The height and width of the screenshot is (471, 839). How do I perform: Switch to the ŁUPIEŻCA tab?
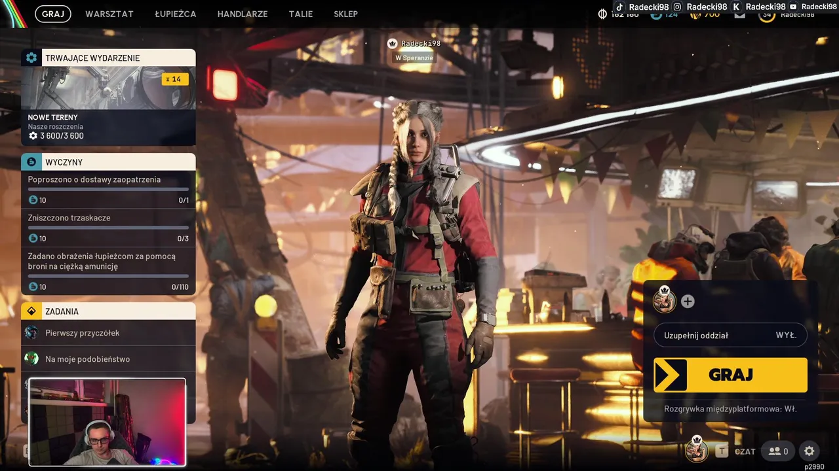[176, 14]
